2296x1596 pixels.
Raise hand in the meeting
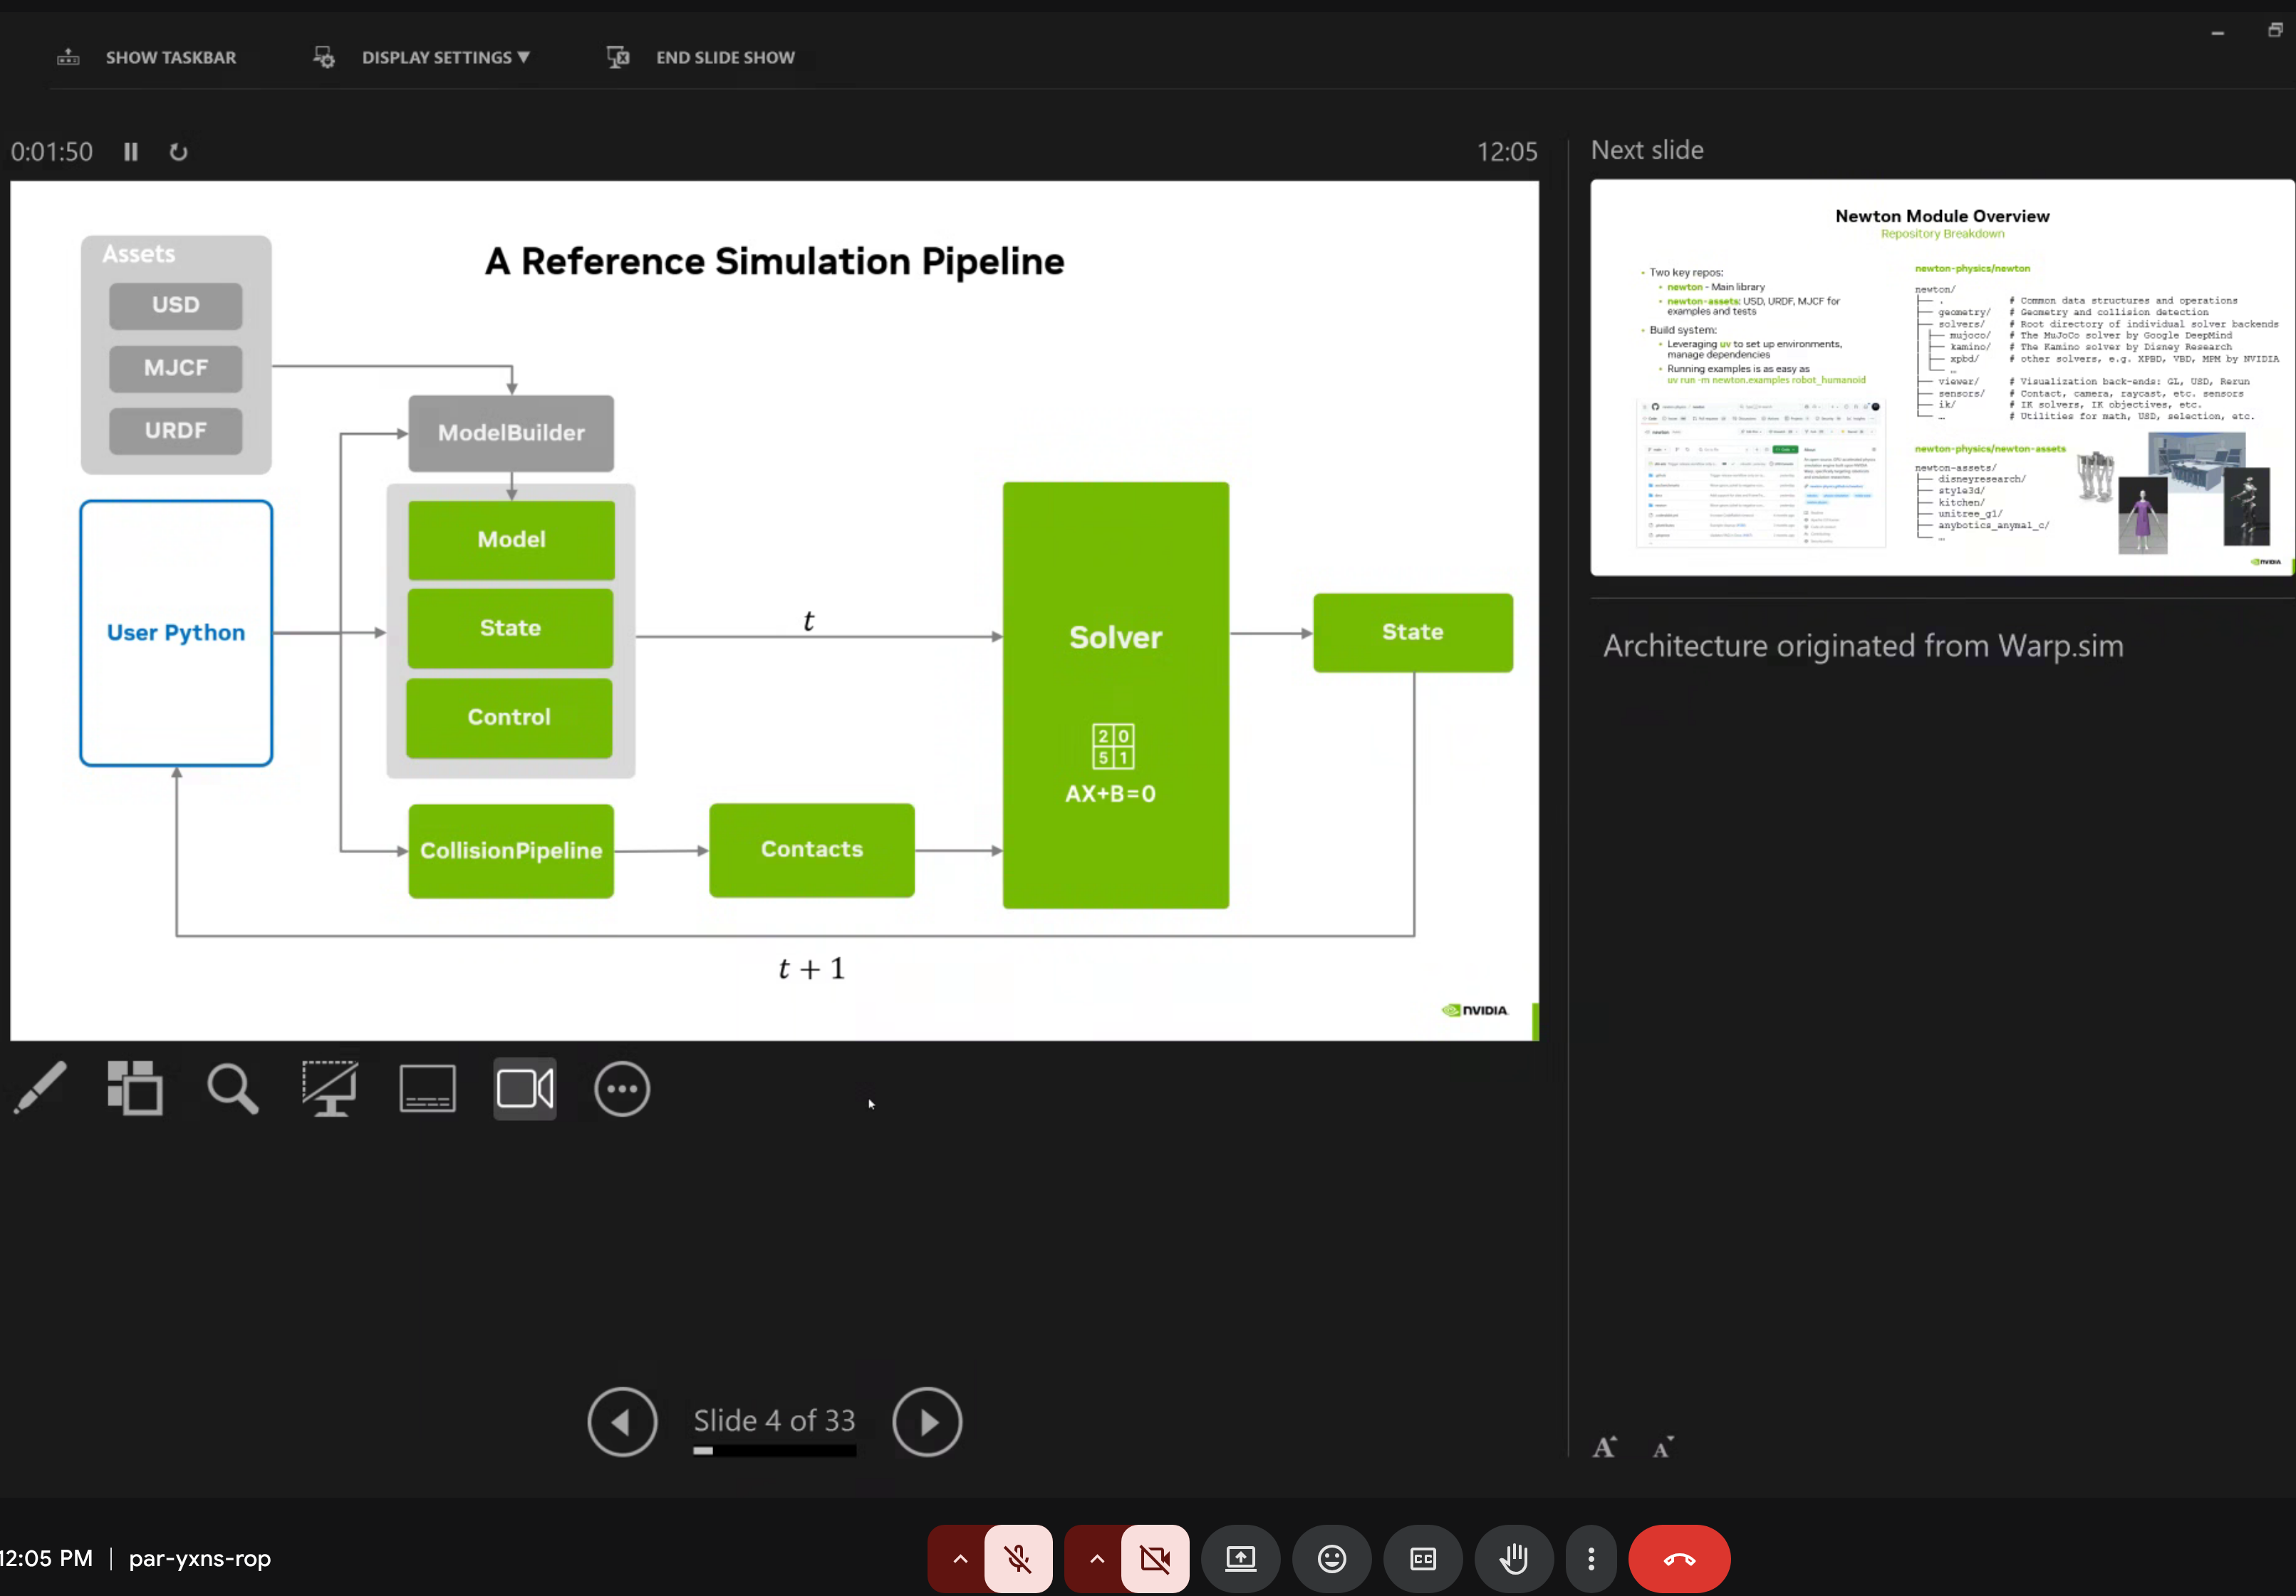click(x=1513, y=1559)
